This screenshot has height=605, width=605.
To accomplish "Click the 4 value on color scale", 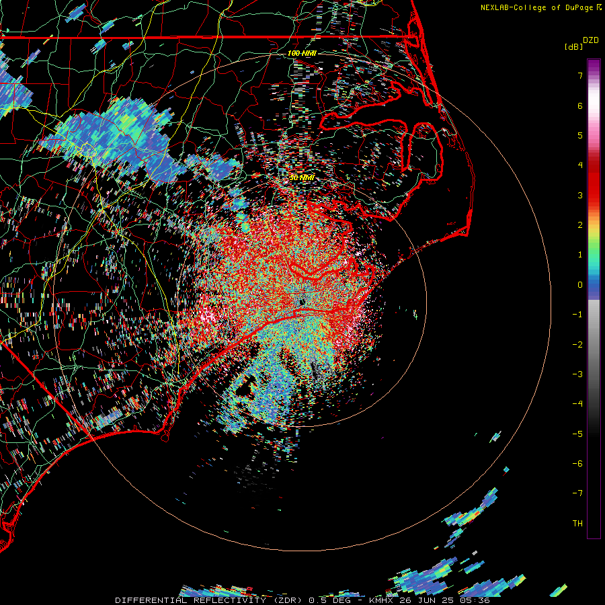I will coord(580,165).
